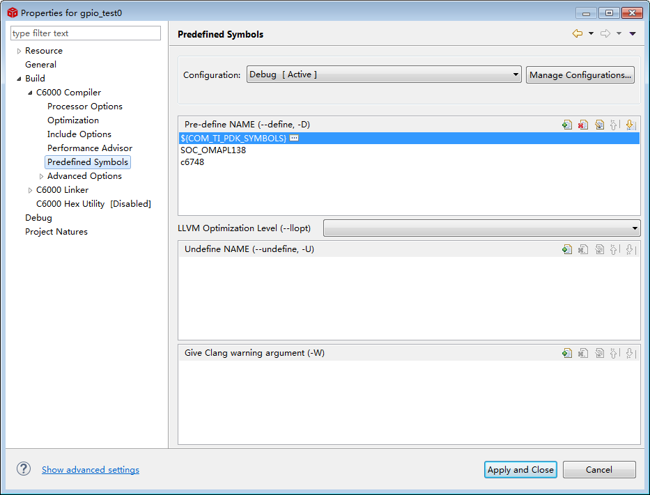Add a Clang warning argument entry
650x495 pixels.
tap(567, 353)
